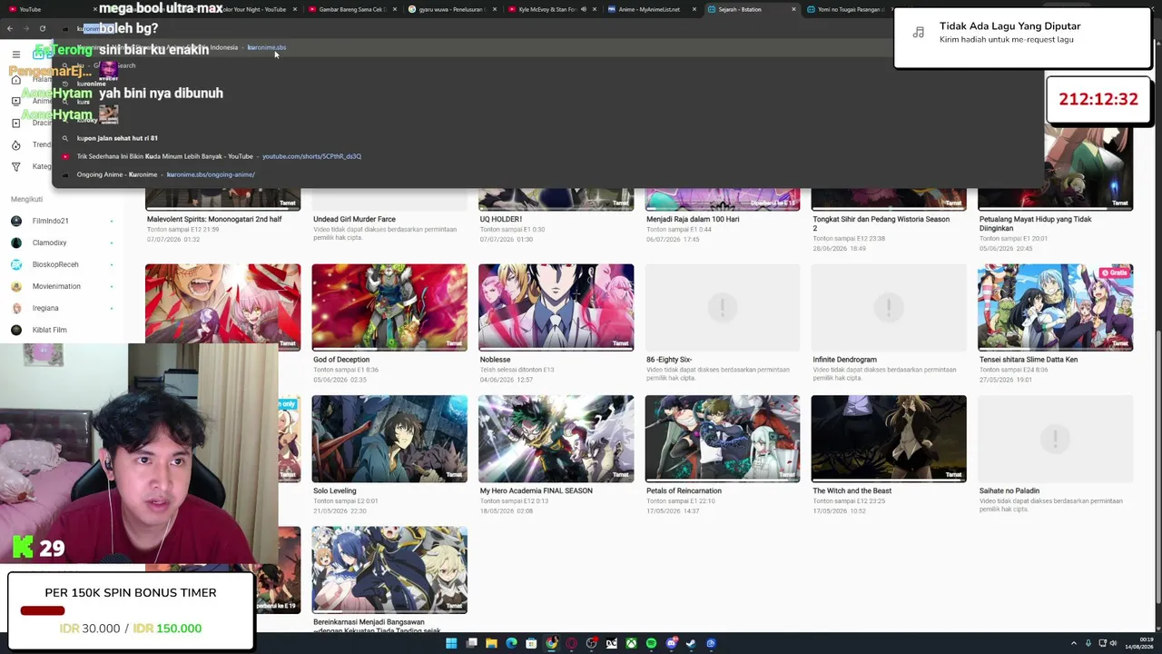Click the Mengikuti section heading
The width and height of the screenshot is (1162, 654).
(26, 199)
